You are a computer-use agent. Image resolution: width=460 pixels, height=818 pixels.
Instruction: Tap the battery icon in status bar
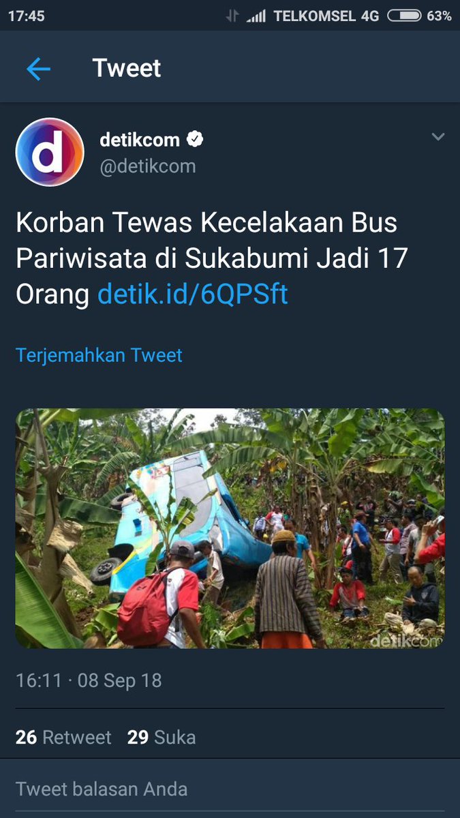404,15
